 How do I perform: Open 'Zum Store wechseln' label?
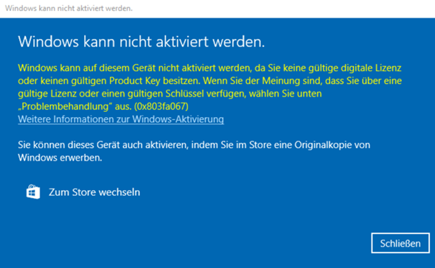[94, 192]
